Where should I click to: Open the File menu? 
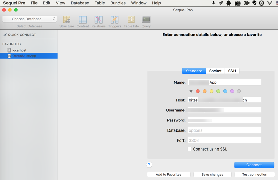tap(34, 3)
